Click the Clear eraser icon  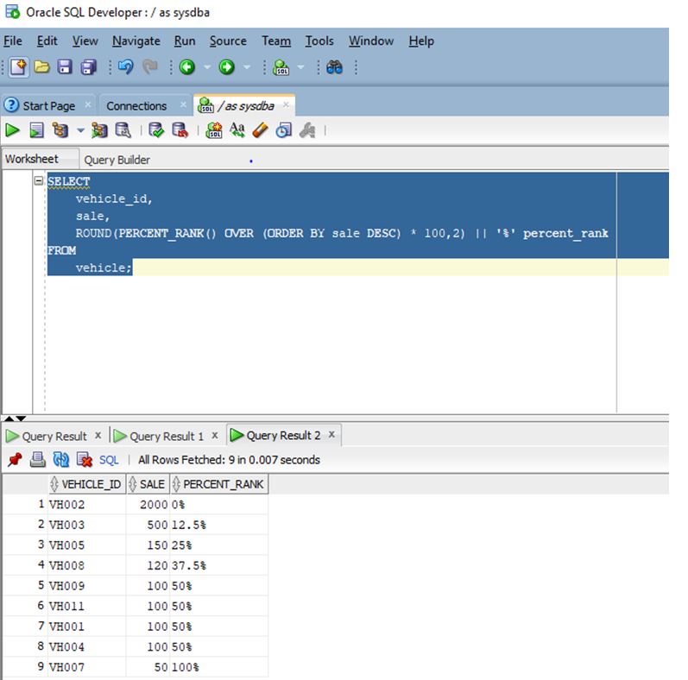click(x=261, y=130)
